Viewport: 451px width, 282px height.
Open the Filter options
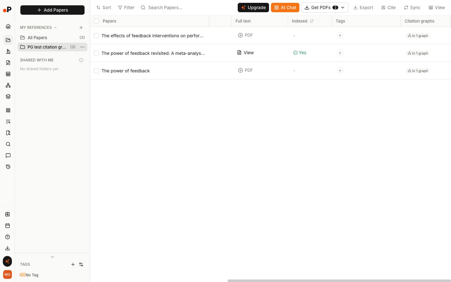pos(126,8)
